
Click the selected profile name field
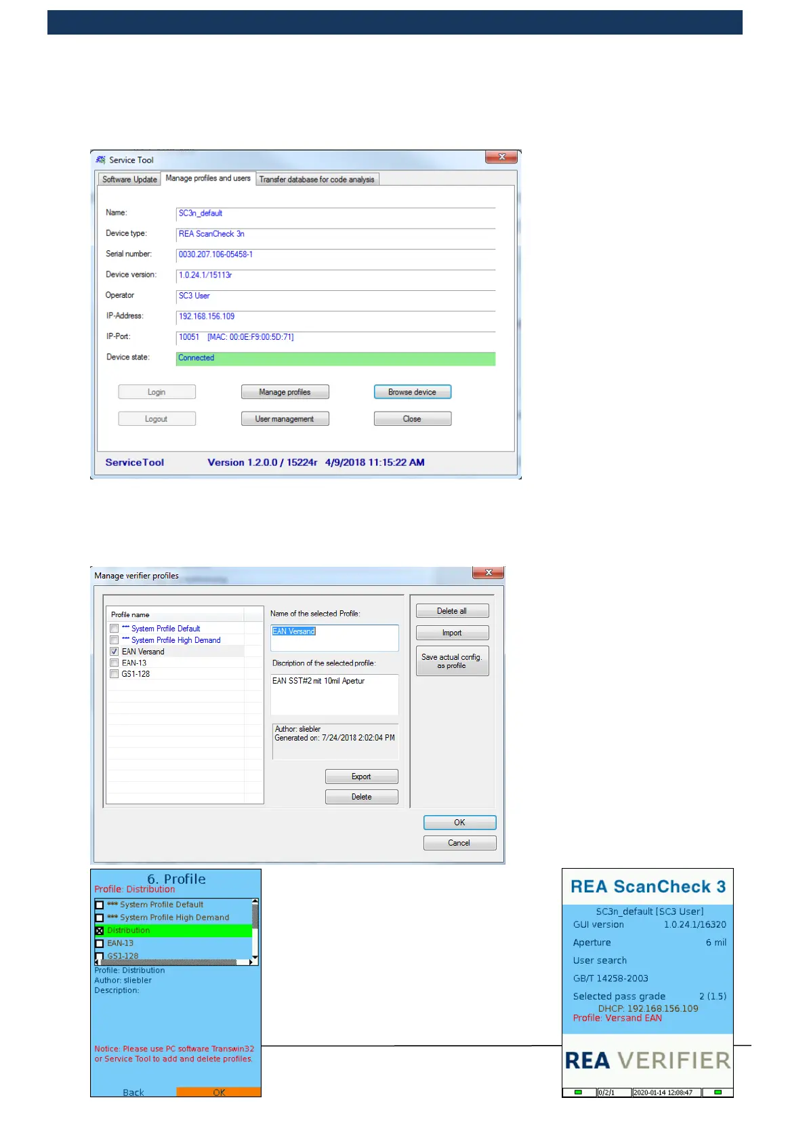[335, 637]
